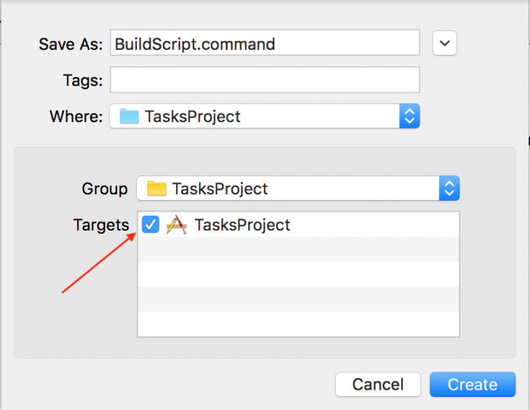Open the Where location dropdown
Image resolution: width=530 pixels, height=410 pixels.
coord(265,116)
